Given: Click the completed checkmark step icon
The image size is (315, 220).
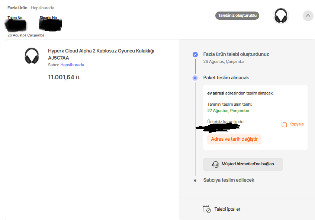Looking at the screenshot, I should pos(195,54).
